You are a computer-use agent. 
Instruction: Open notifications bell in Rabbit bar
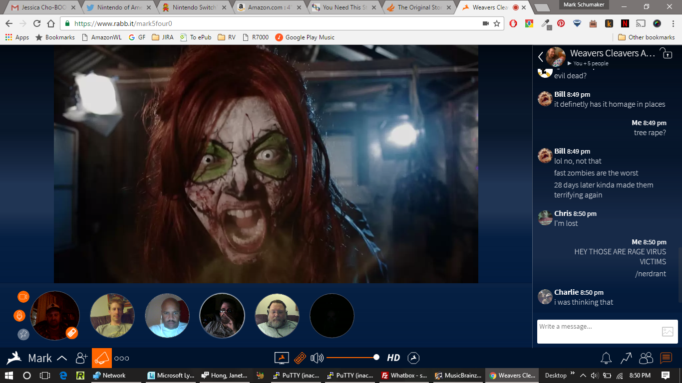pyautogui.click(x=606, y=358)
